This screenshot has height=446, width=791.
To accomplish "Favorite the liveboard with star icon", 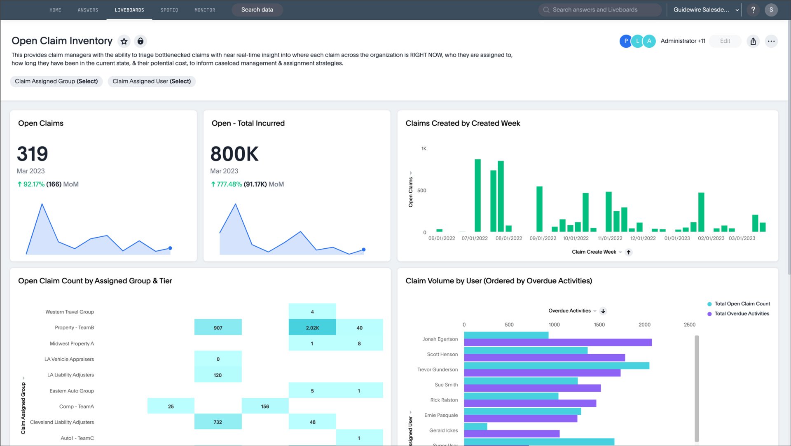I will coord(124,41).
